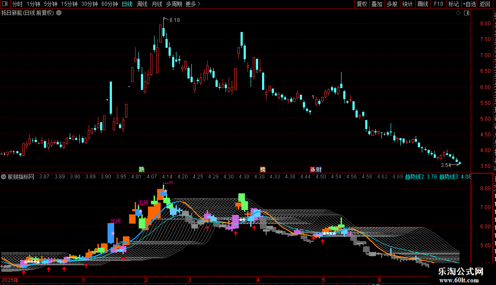Click the 2025年 date axis label
The height and width of the screenshot is (285, 496).
click(10, 280)
